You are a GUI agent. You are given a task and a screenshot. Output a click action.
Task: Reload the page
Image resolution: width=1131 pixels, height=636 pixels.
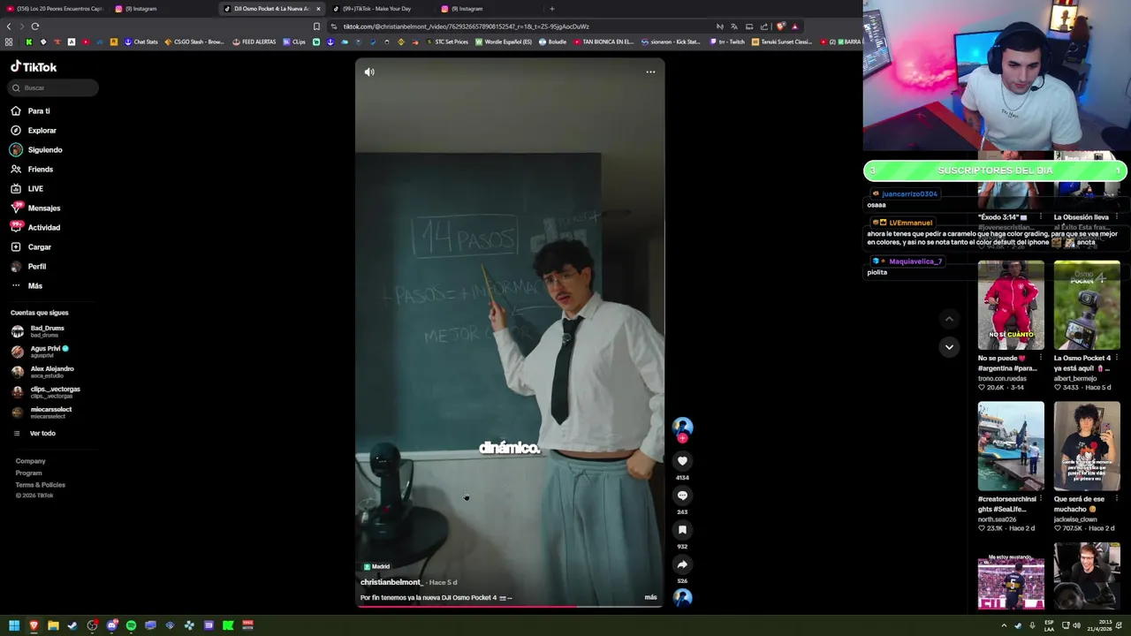[34, 26]
